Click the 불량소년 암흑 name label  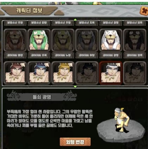click(x=135, y=23)
